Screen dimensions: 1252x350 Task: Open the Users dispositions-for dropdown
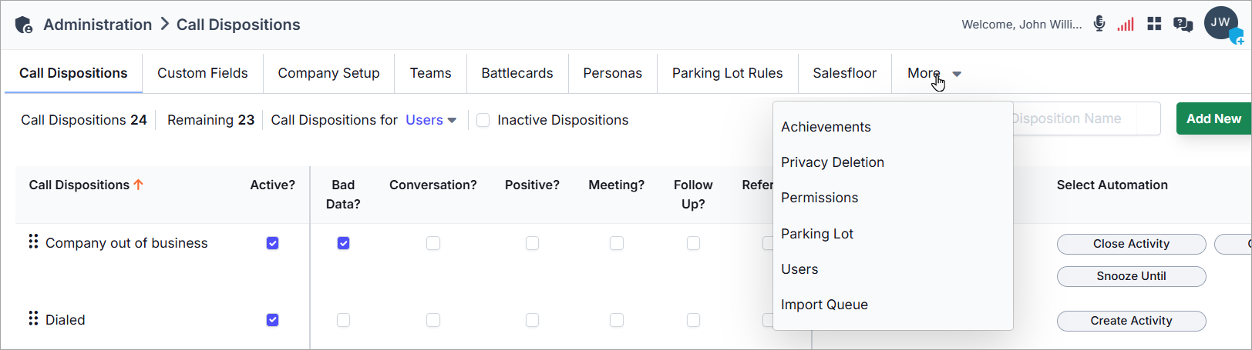pos(431,120)
